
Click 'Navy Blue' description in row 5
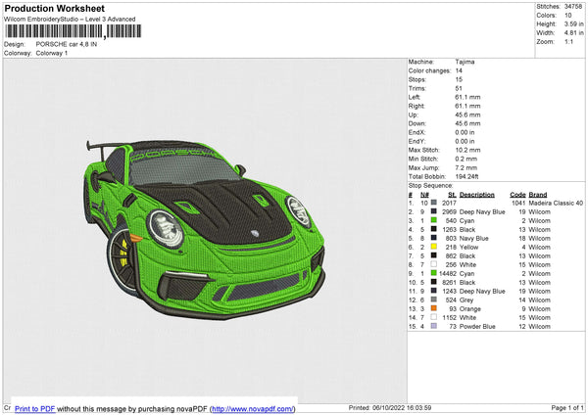click(x=474, y=238)
